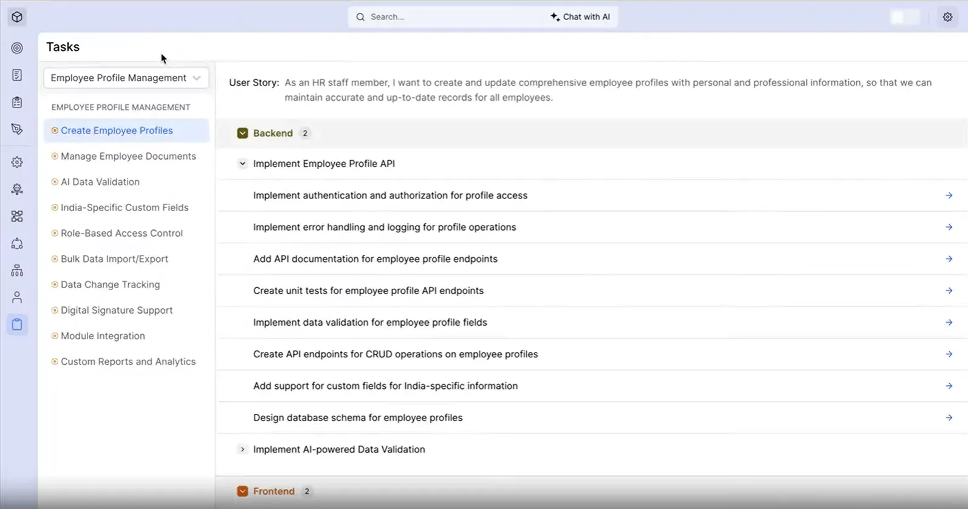Viewport: 968px width, 509px height.
Task: Open the highlighted Tasks clipboard icon
Action: 17,324
